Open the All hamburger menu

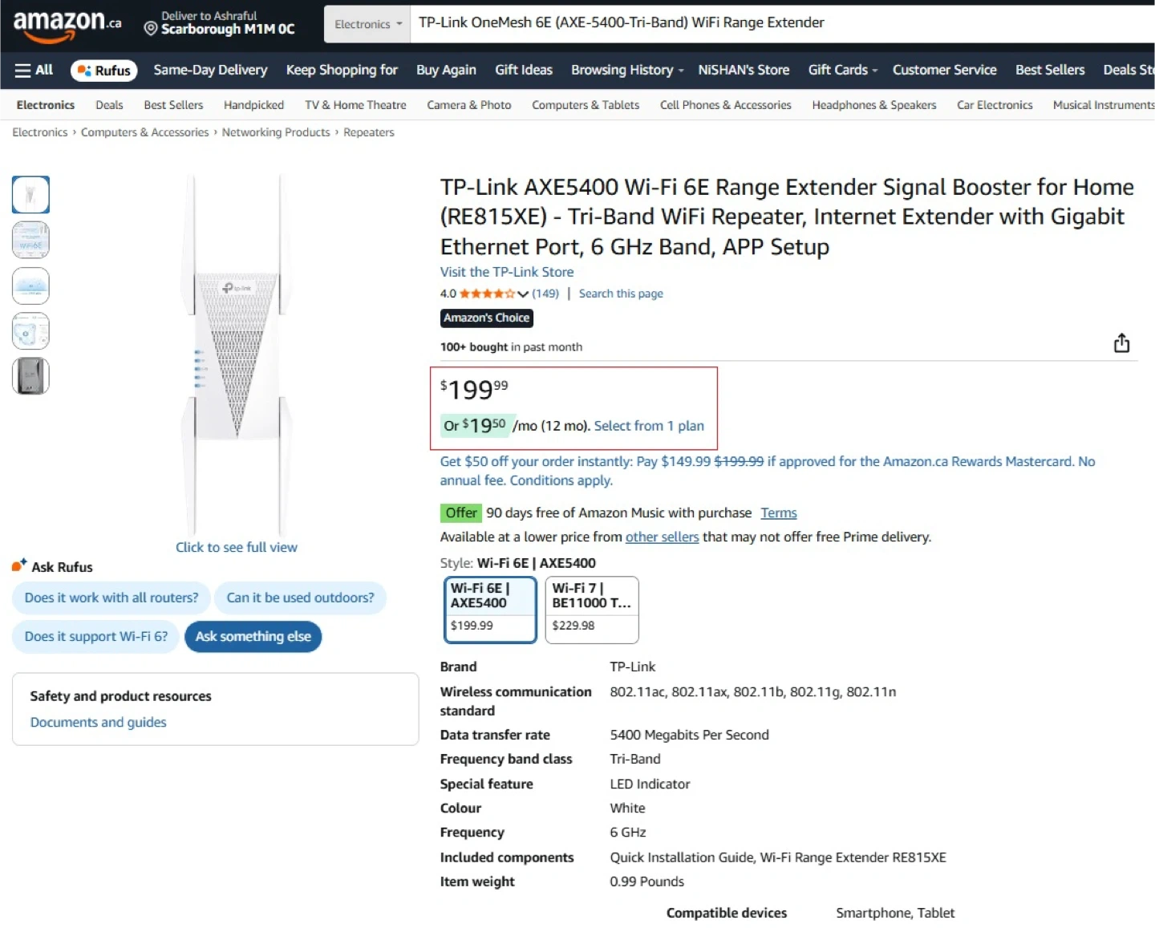[x=34, y=71]
